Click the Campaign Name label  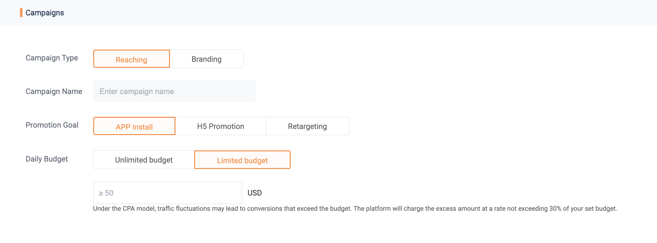54,92
